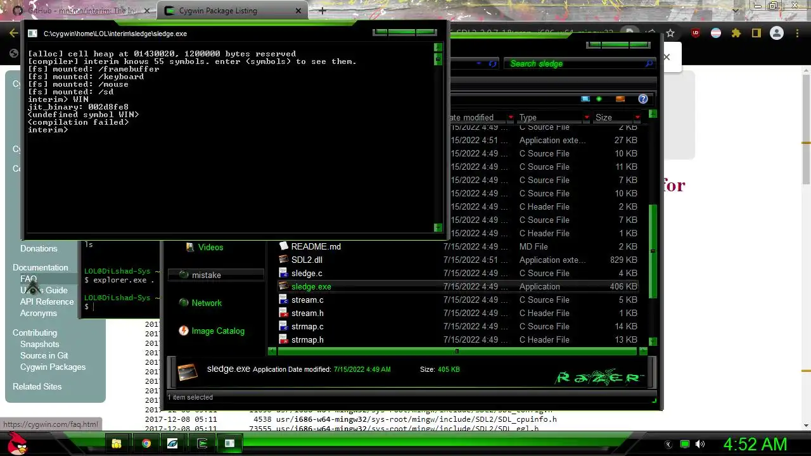Image resolution: width=811 pixels, height=456 pixels.
Task: Click the orange preview pane icon in explorer
Action: (x=620, y=99)
